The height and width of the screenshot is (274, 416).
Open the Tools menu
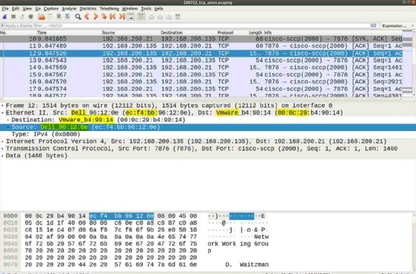146,9
